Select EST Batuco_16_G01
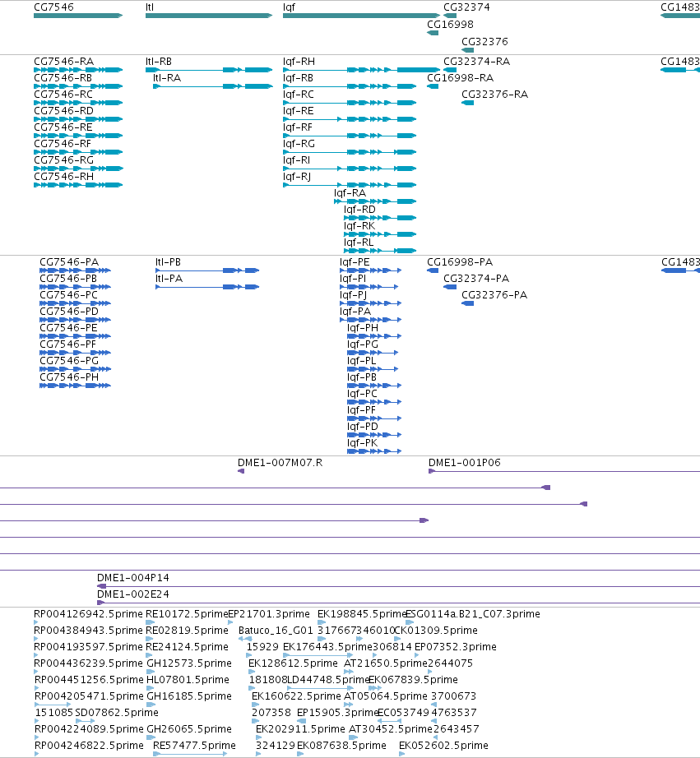Image resolution: width=700 pixels, height=758 pixels. 276,631
